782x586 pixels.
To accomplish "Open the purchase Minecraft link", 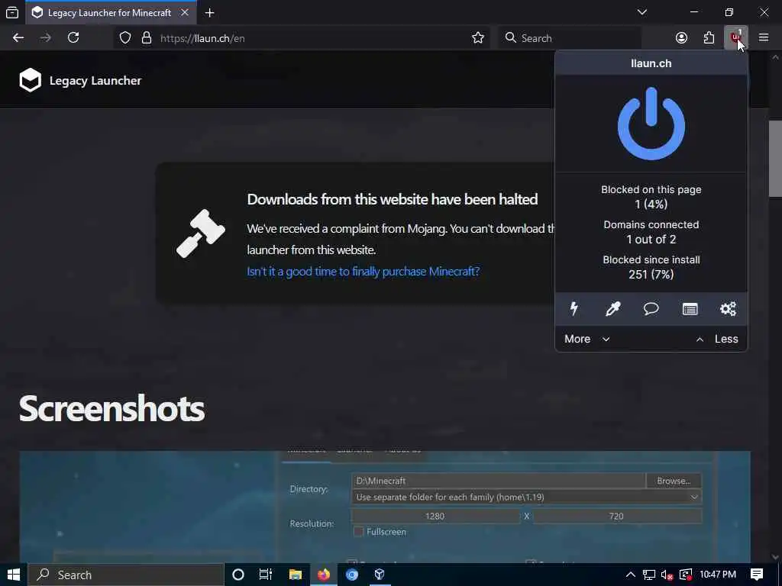I will click(363, 271).
